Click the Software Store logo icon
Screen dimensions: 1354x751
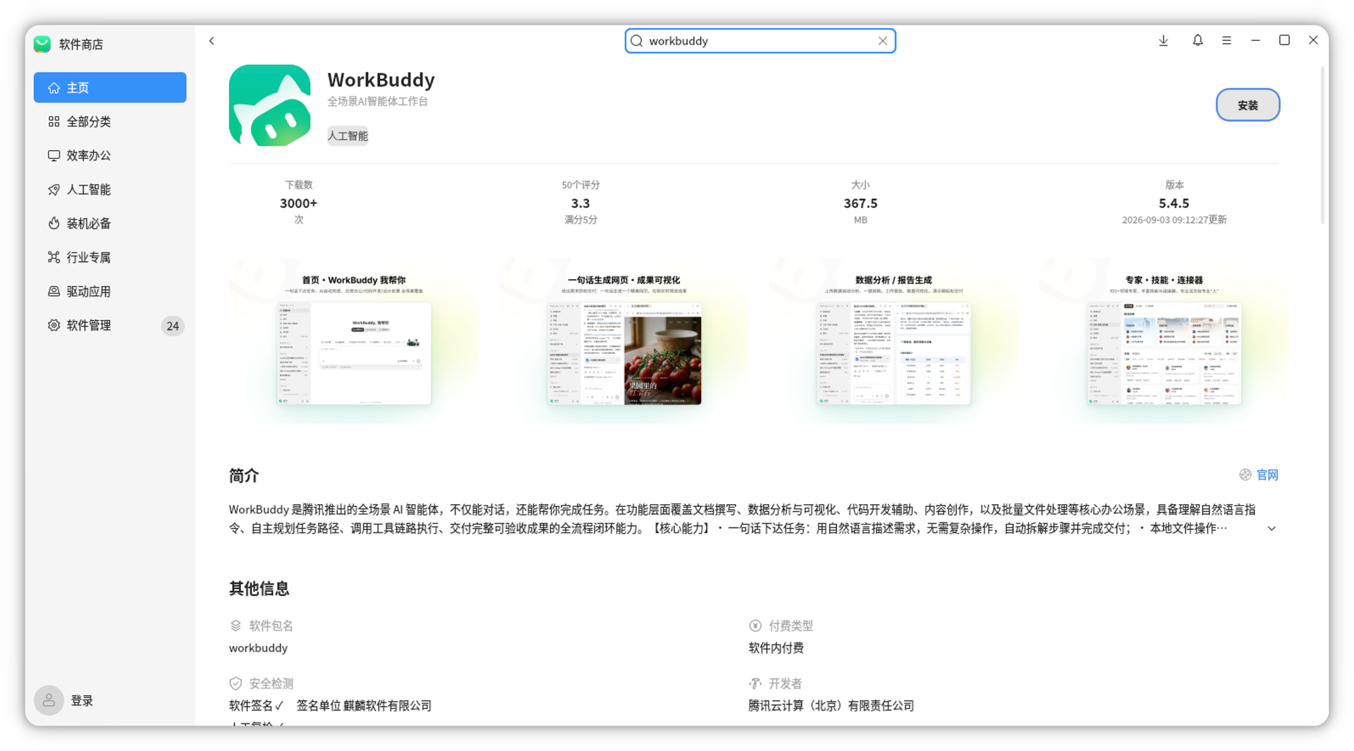pyautogui.click(x=42, y=44)
